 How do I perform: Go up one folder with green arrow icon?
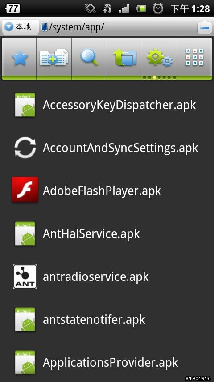click(124, 58)
